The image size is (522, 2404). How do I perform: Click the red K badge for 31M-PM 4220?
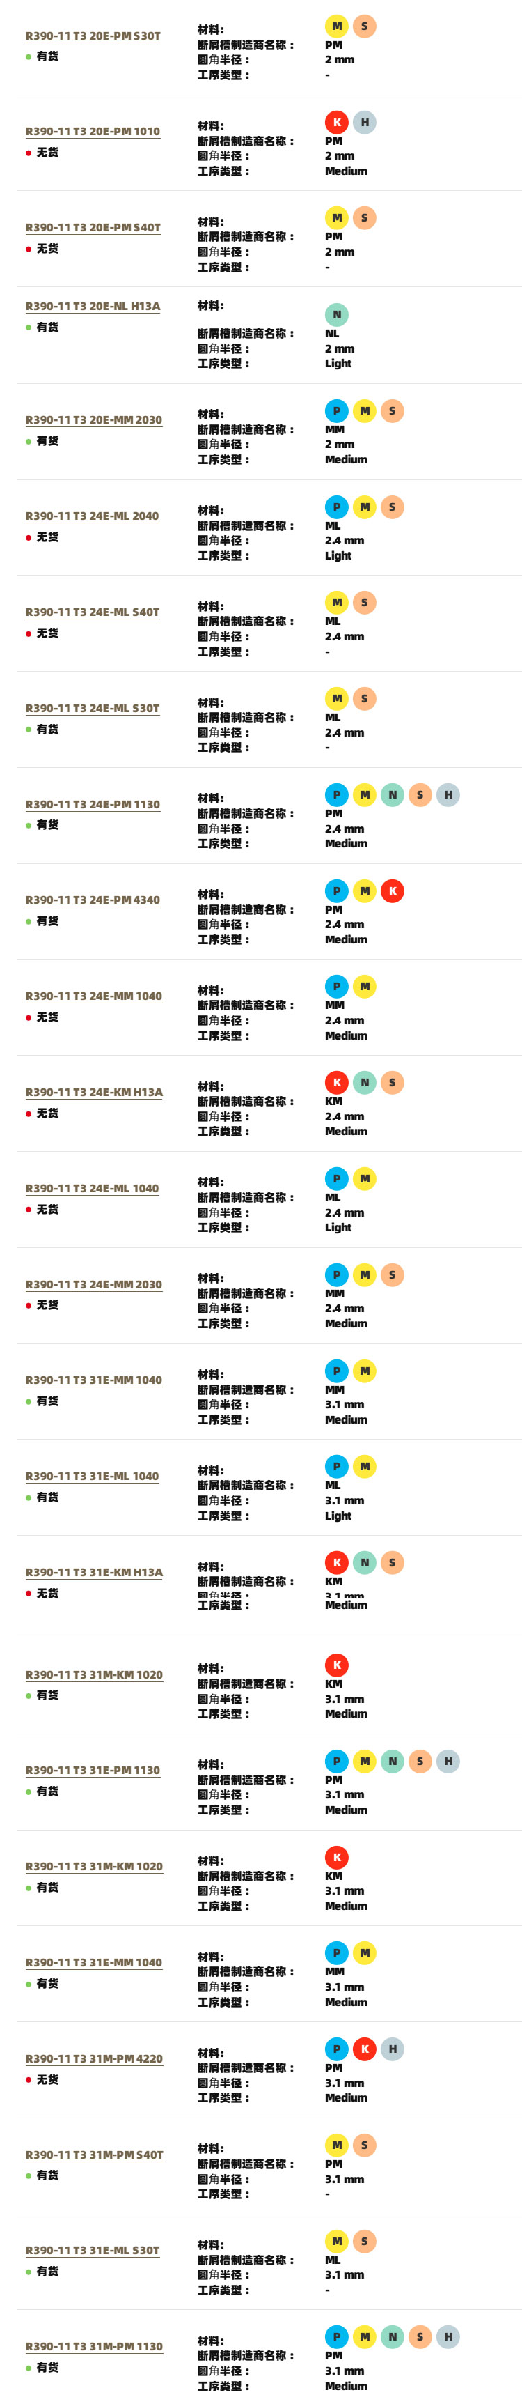(x=365, y=2049)
